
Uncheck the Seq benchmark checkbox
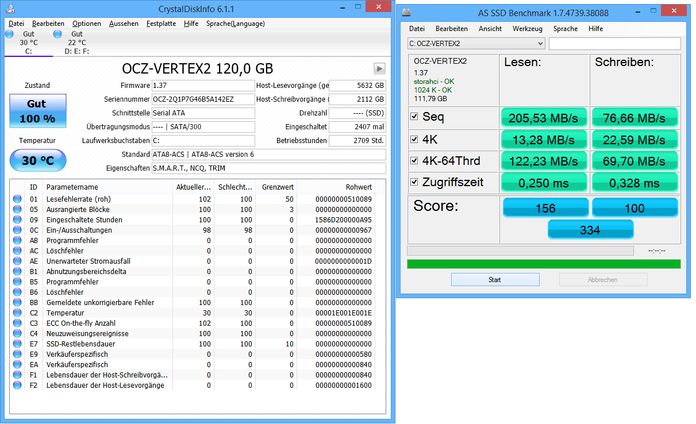[414, 117]
